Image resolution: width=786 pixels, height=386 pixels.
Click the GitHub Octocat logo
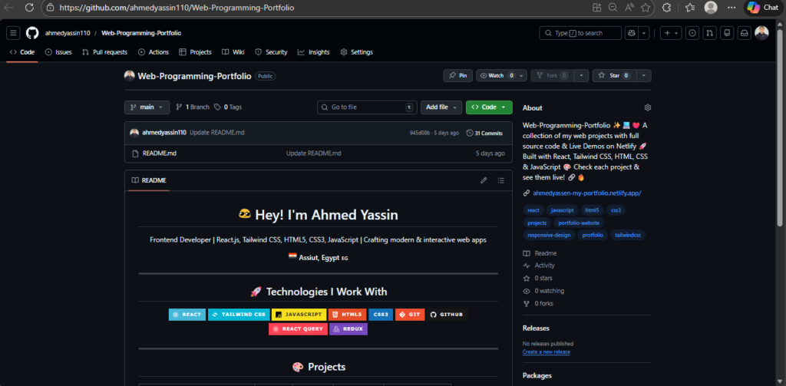coord(32,33)
